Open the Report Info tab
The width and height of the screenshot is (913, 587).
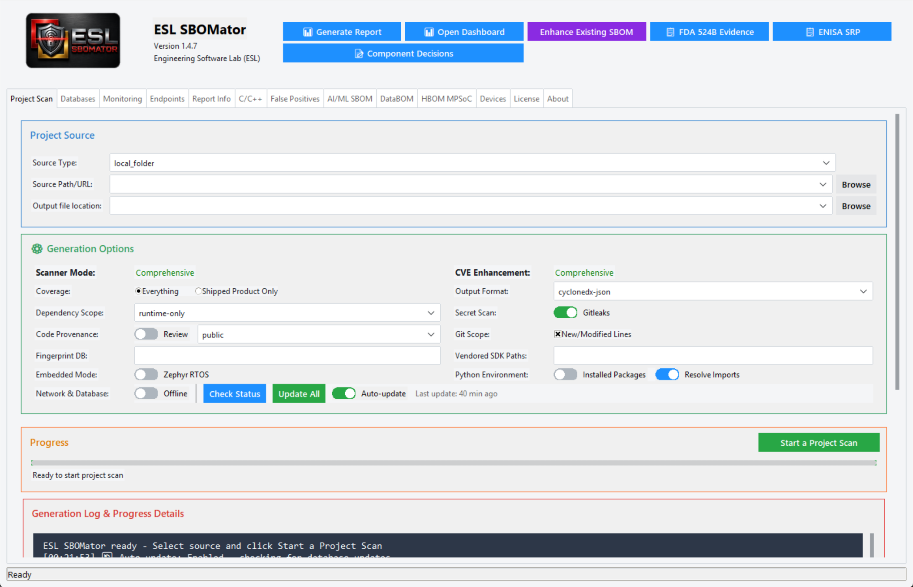pyautogui.click(x=211, y=99)
